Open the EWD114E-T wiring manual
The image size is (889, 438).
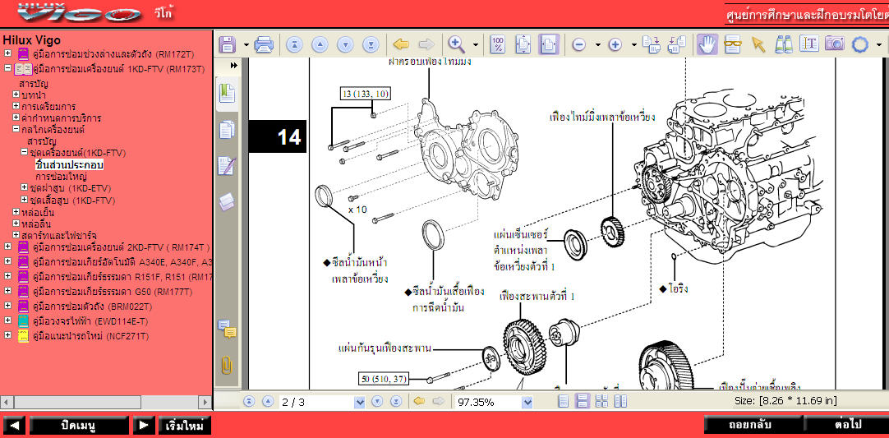(89, 321)
